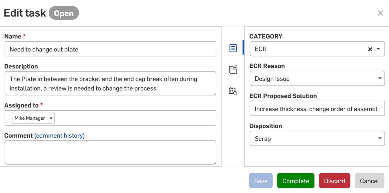
Task: Click inside the Description text area
Action: [110, 83]
